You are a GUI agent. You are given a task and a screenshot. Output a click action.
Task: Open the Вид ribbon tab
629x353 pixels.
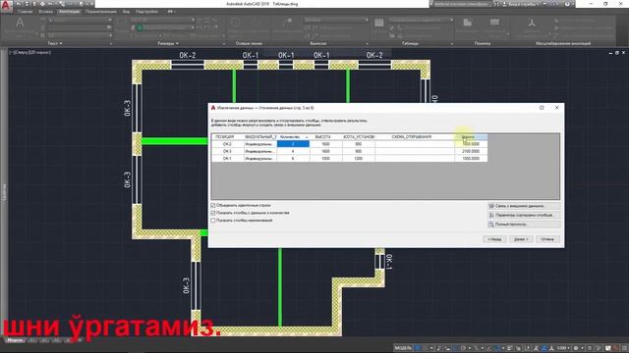pyautogui.click(x=126, y=12)
